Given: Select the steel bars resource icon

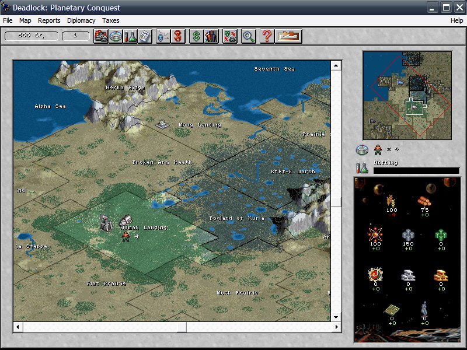Looking at the screenshot, I should [x=408, y=275].
